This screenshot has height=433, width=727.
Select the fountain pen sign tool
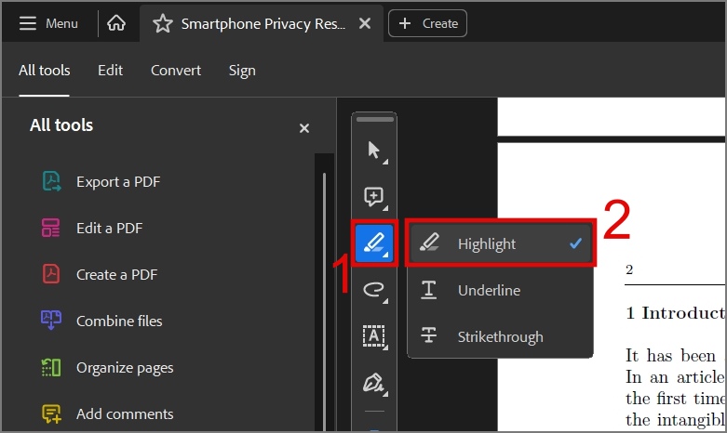click(374, 384)
